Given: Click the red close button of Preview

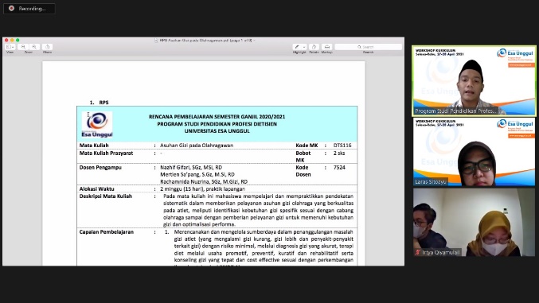Looking at the screenshot, I should 6,41.
